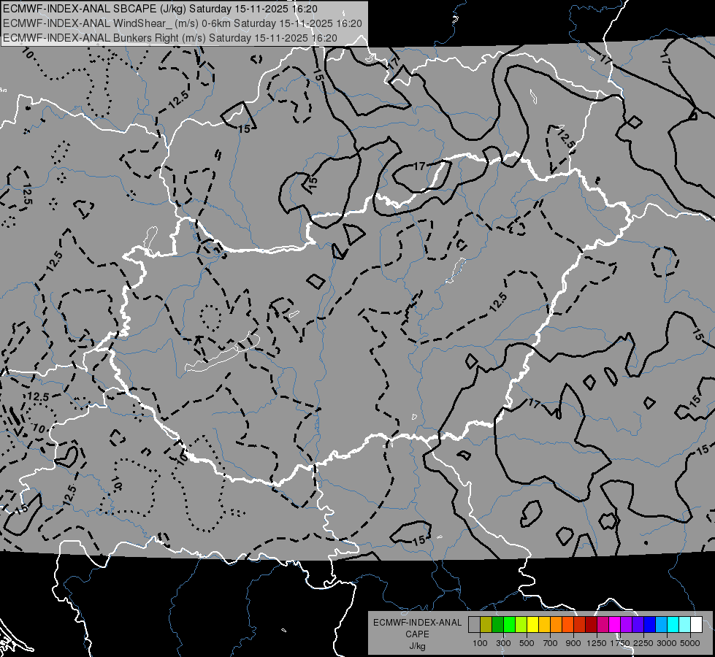Click the legend title ECMWF-INDEX-ANAL
This screenshot has height=657, width=715.
click(x=417, y=623)
